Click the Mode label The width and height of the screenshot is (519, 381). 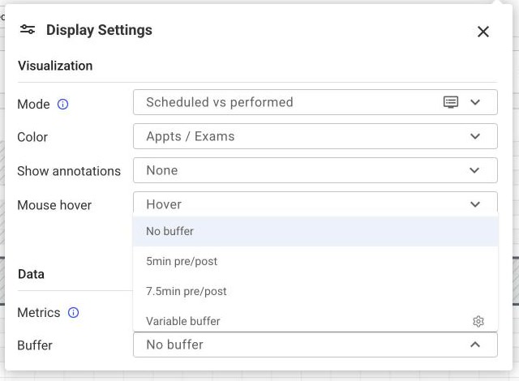click(33, 105)
